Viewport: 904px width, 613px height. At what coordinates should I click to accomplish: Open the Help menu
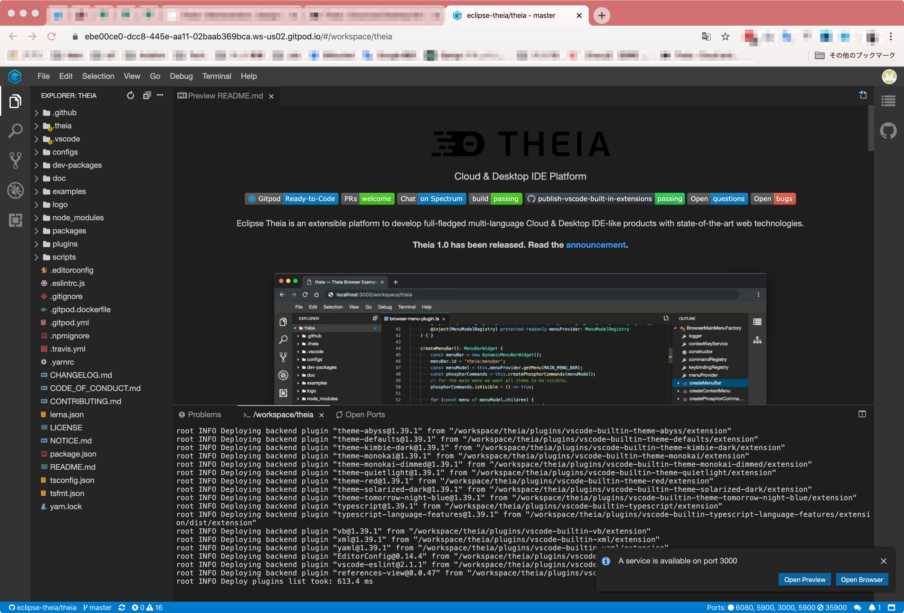pos(249,76)
